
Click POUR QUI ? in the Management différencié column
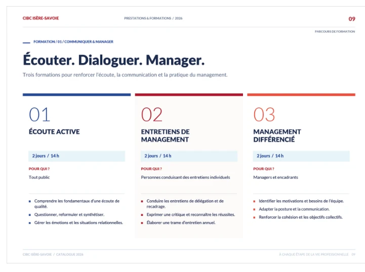[264, 169]
